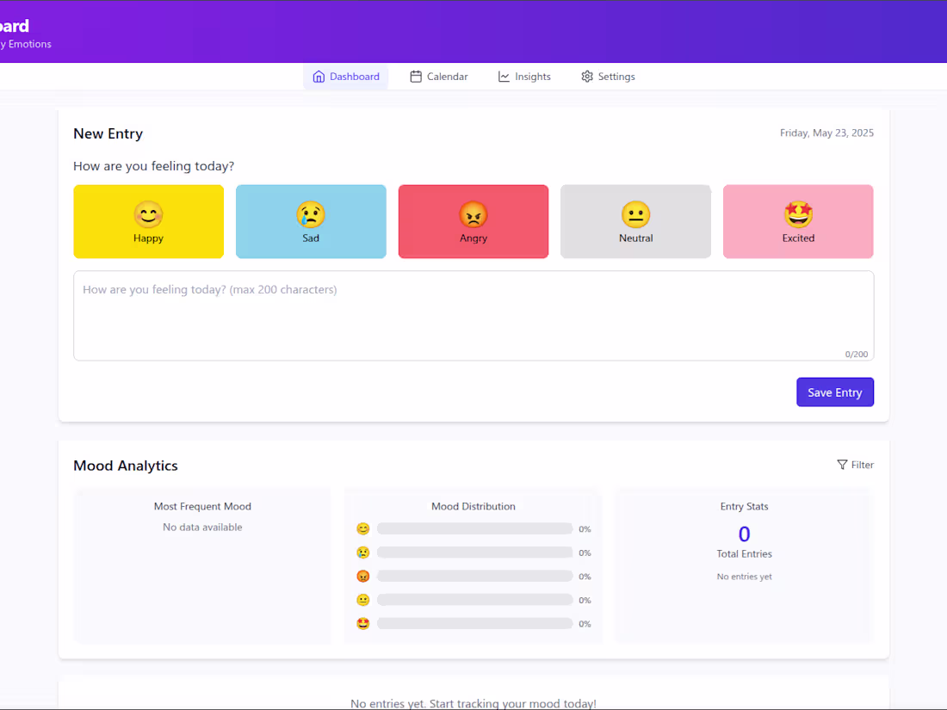Viewport: 947px width, 710px height.
Task: Click the excited mood progress bar
Action: pyautogui.click(x=474, y=624)
